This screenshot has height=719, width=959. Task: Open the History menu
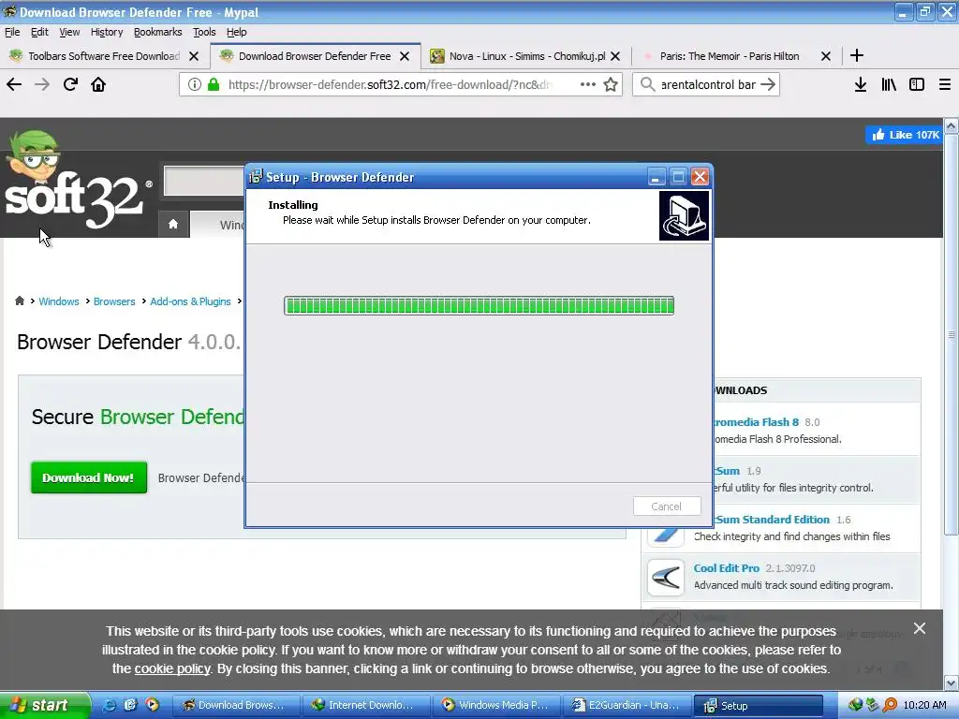pos(107,32)
